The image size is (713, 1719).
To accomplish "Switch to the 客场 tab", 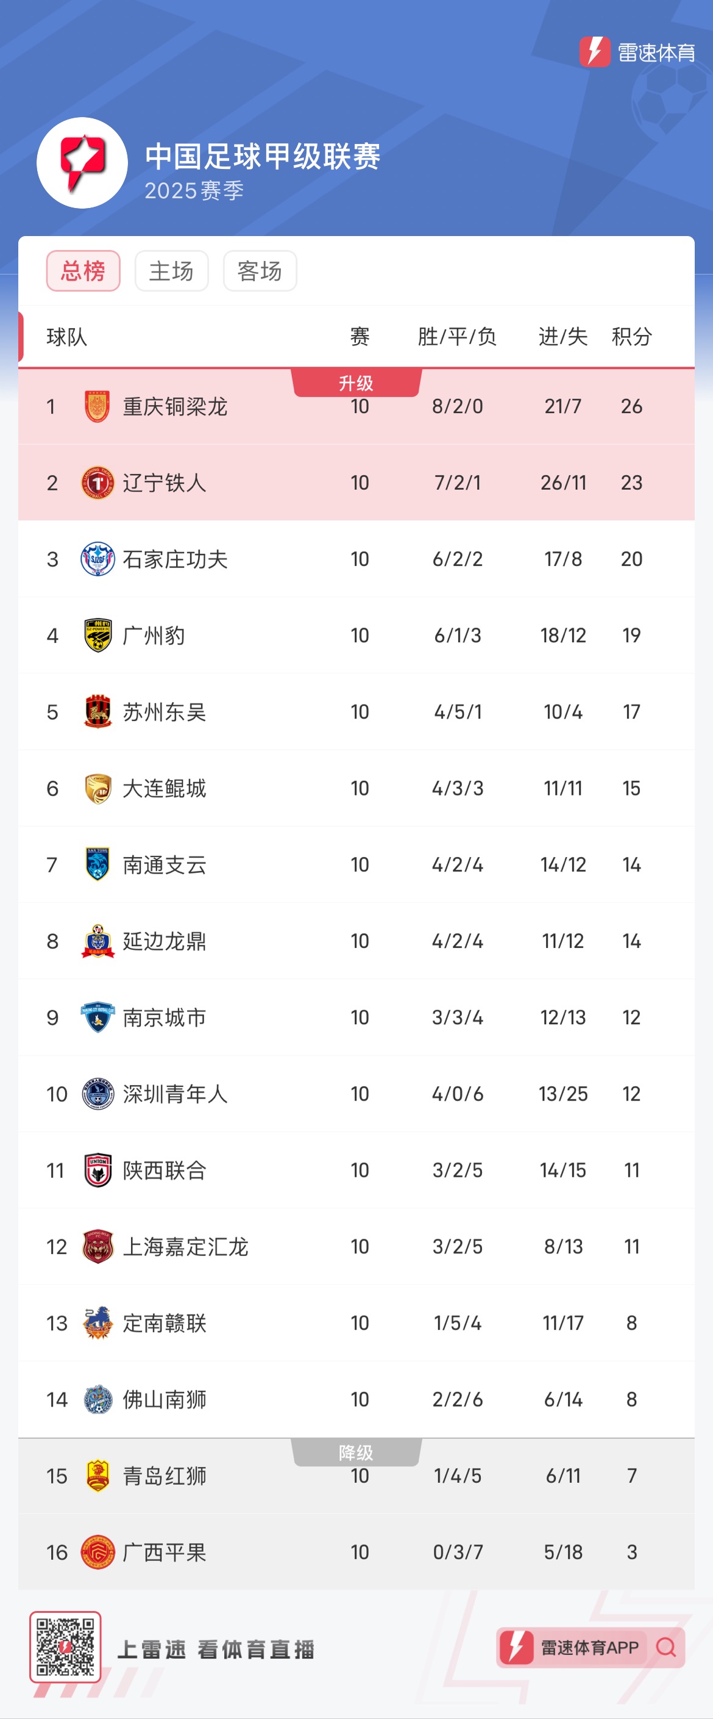I will [260, 271].
